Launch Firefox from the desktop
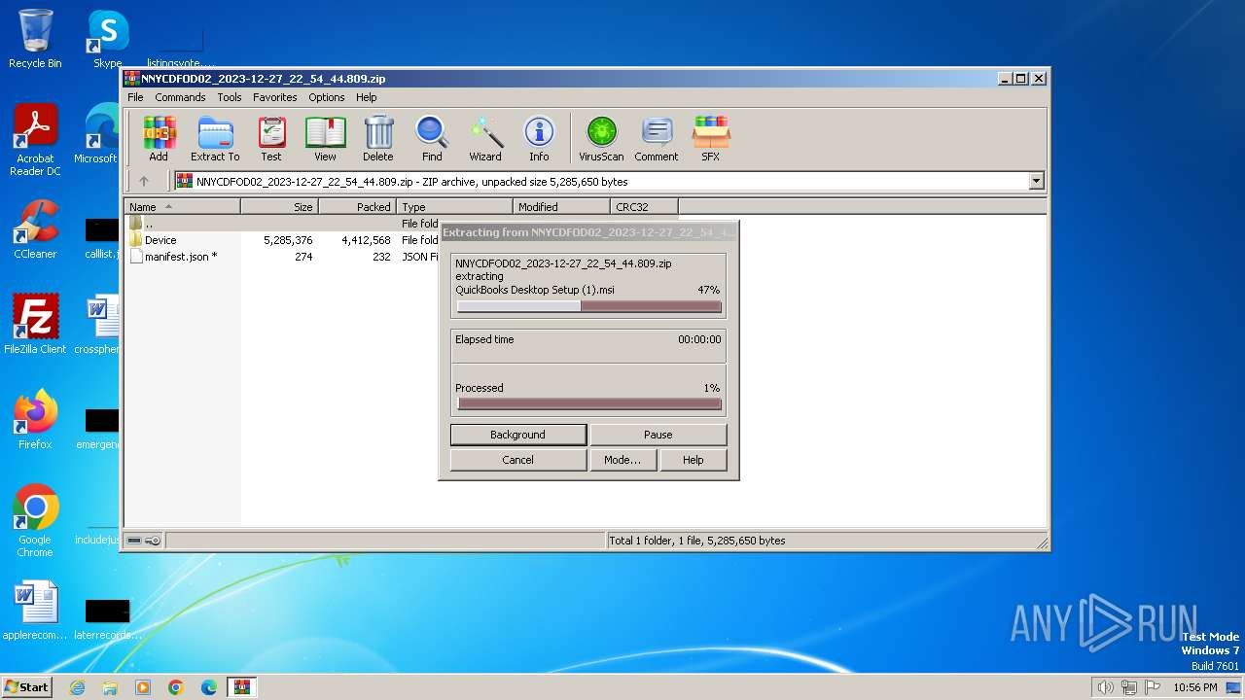The image size is (1245, 700). pyautogui.click(x=35, y=420)
